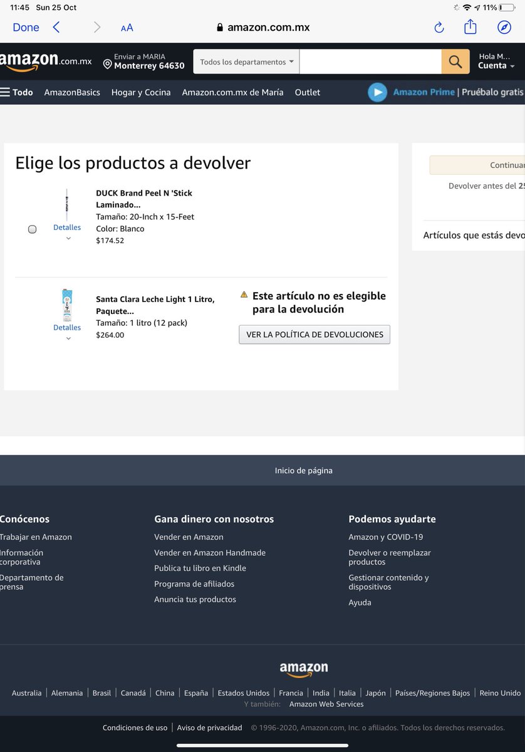Click the orange search magnifier button
Viewport: 525px width, 752px height.
pos(455,61)
